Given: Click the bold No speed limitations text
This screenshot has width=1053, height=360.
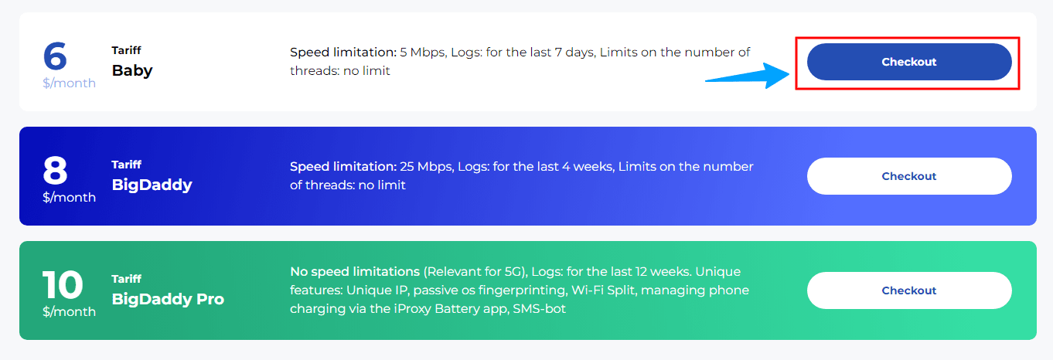Looking at the screenshot, I should tap(355, 272).
